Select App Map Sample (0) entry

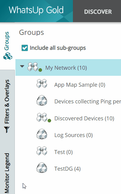[x=80, y=85]
